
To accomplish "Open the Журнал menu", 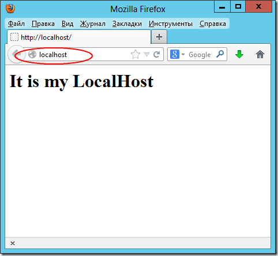I will (93, 24).
